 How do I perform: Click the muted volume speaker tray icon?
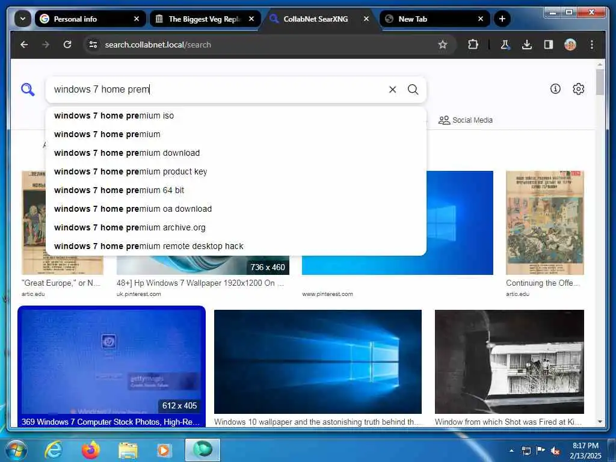click(555, 451)
